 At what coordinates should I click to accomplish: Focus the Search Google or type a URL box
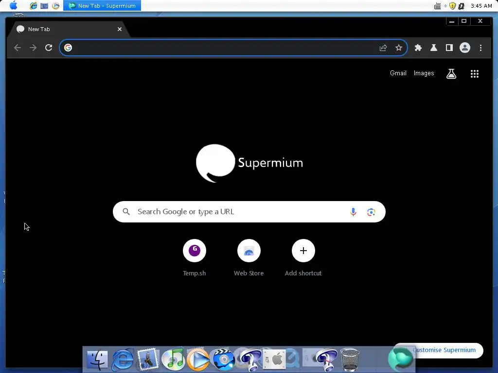coord(249,212)
